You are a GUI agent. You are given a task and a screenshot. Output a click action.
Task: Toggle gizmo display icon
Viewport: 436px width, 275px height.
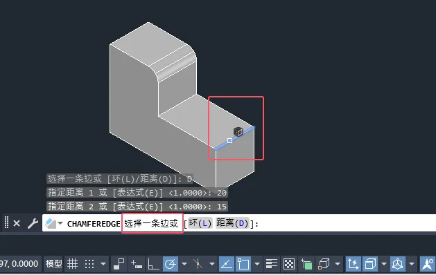(398, 264)
